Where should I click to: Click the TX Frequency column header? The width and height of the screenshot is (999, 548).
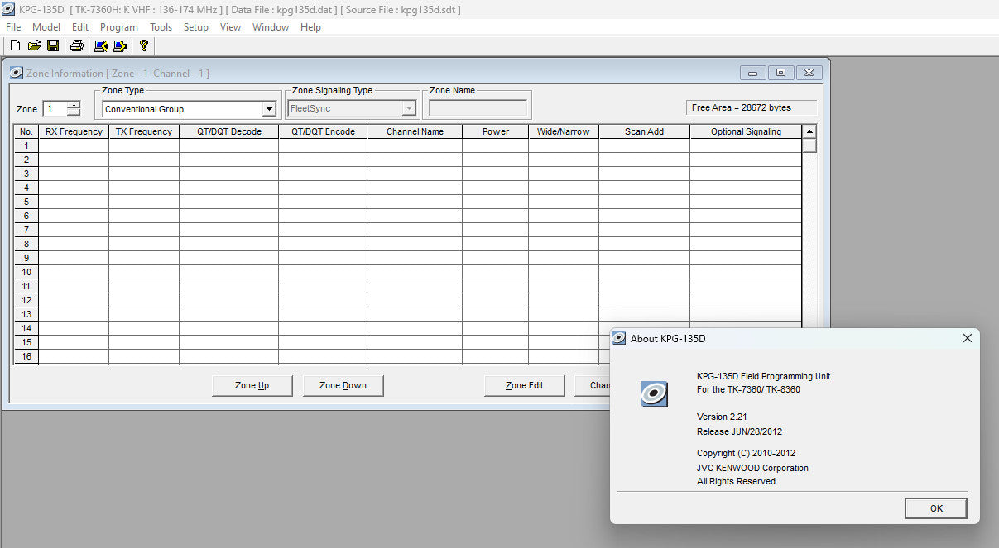[144, 131]
